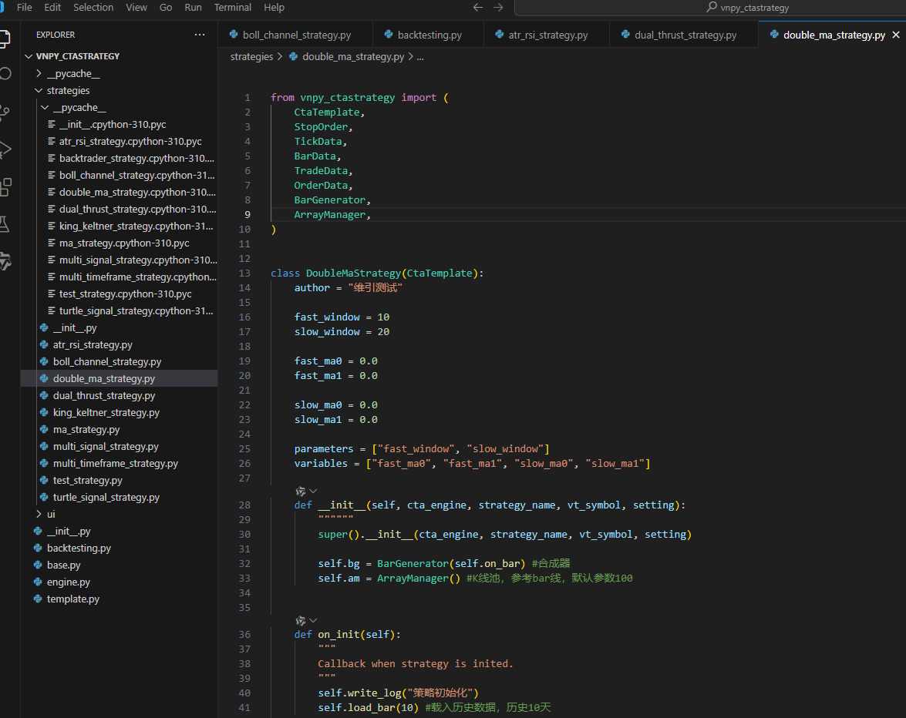The height and width of the screenshot is (718, 906).
Task: Click strategies in the breadcrumb
Action: (x=251, y=56)
